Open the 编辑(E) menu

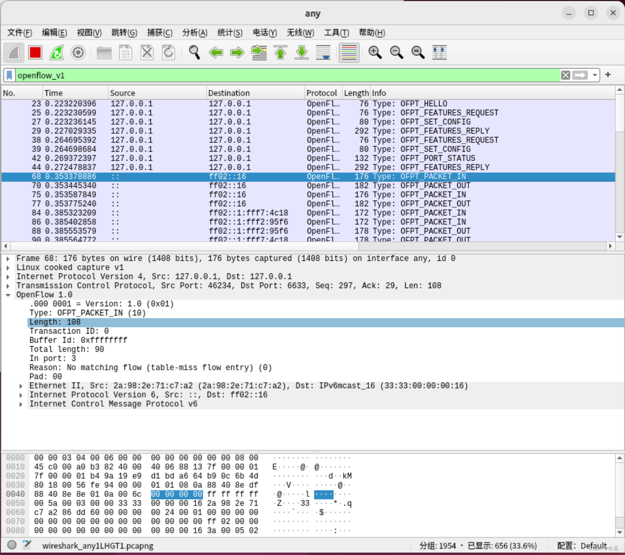pyautogui.click(x=55, y=33)
